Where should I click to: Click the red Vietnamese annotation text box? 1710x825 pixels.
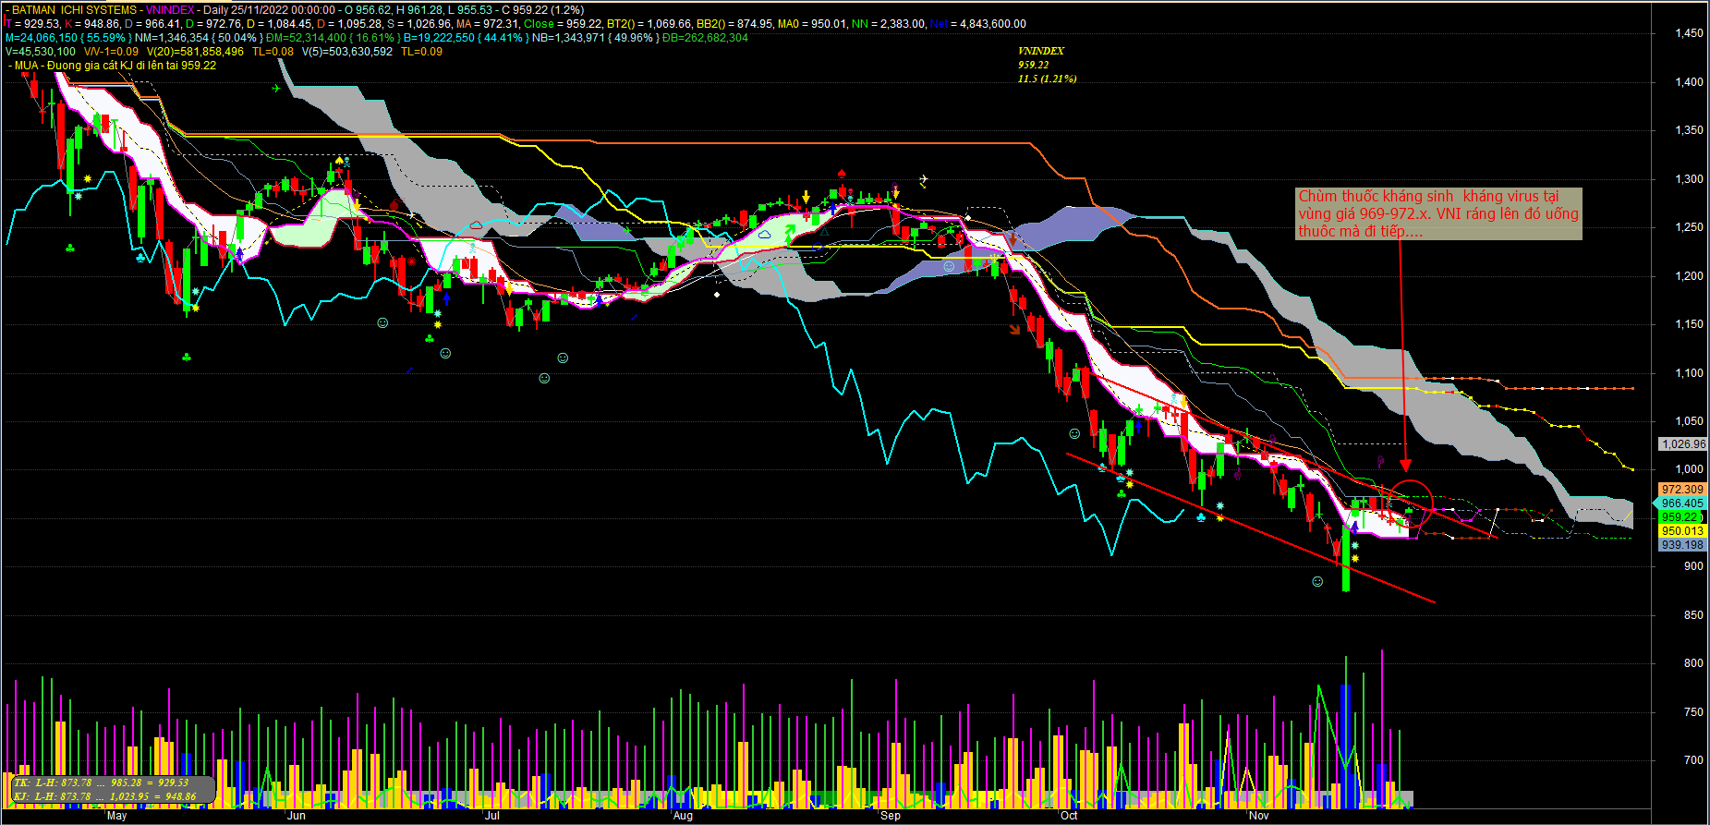tap(1438, 213)
